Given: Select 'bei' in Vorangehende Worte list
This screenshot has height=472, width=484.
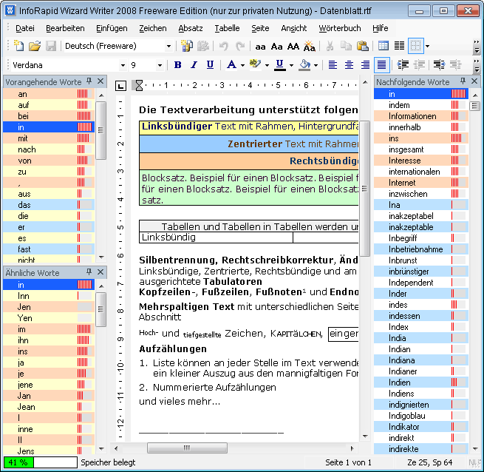Looking at the screenshot, I should coord(49,116).
